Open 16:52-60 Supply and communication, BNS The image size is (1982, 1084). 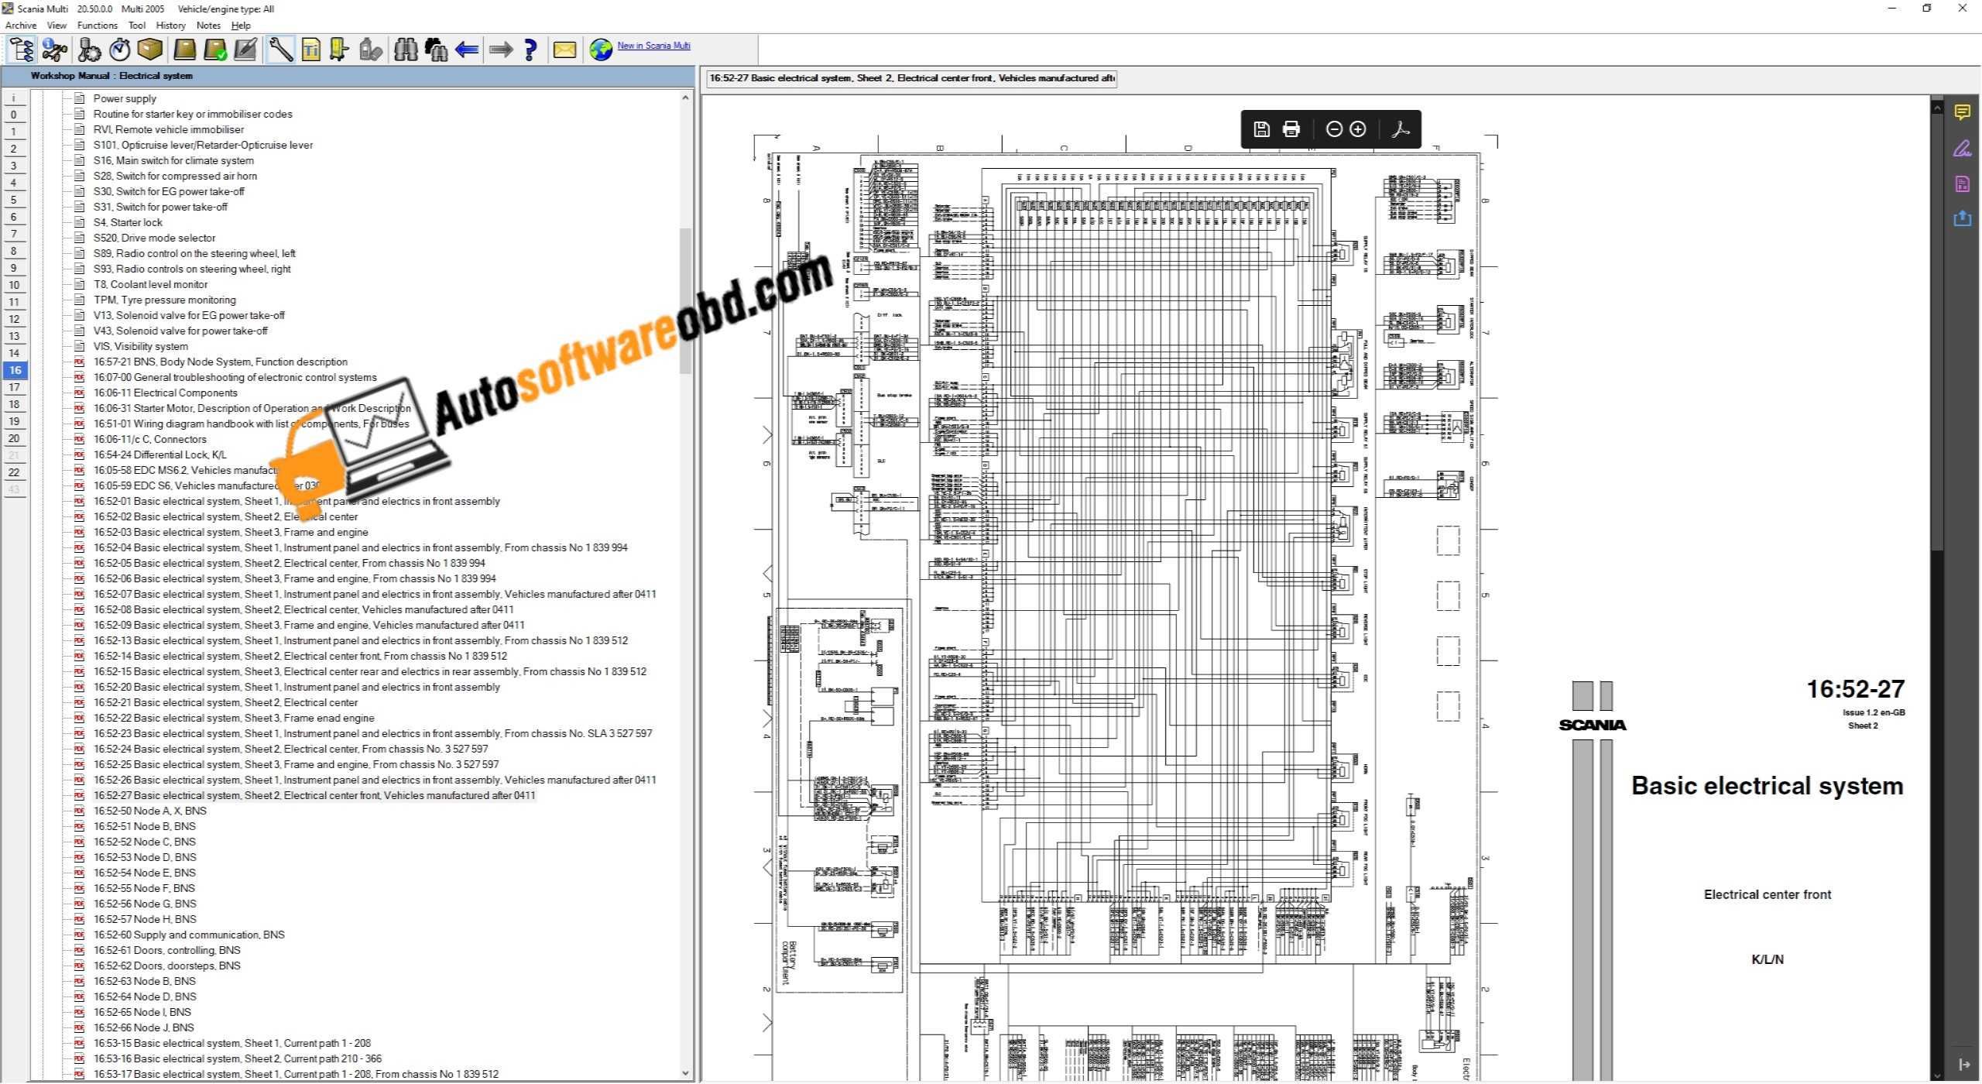pos(189,935)
